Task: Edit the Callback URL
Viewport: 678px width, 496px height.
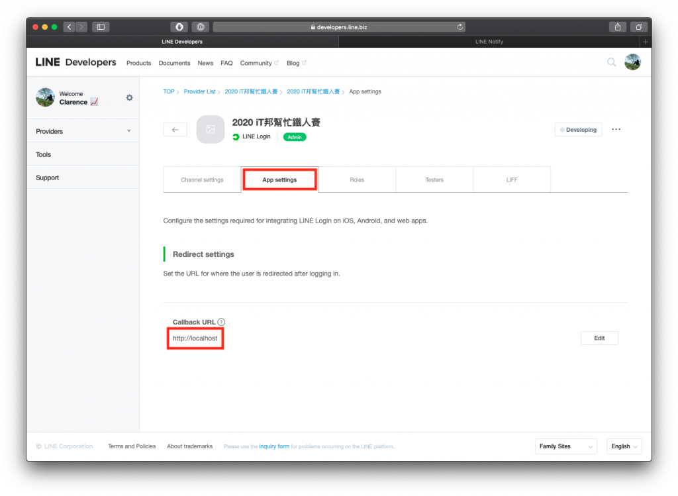Action: pos(599,338)
